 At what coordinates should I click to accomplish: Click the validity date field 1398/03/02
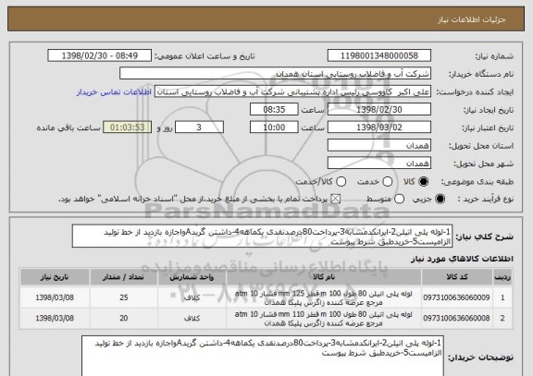(x=379, y=127)
